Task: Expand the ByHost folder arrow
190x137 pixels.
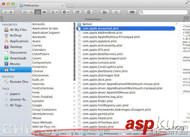Action: click(x=176, y=24)
